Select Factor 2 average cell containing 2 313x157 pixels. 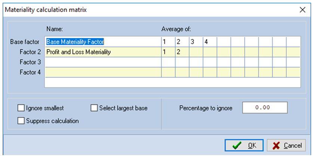182,52
